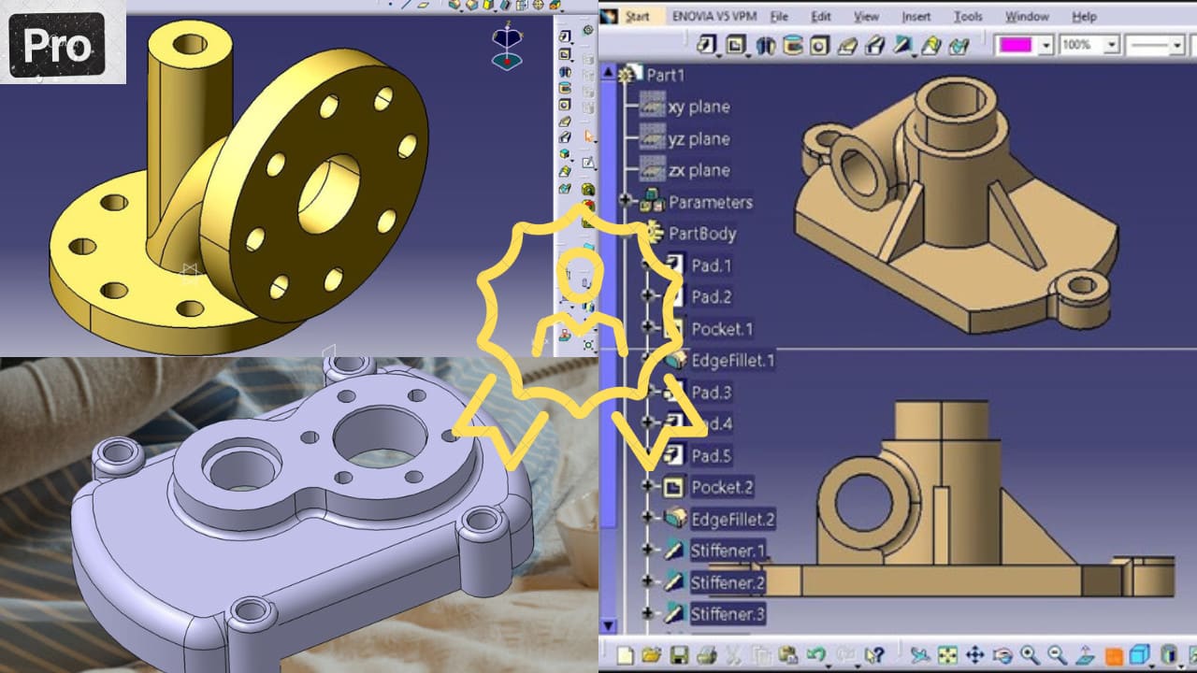This screenshot has height=673, width=1197.
Task: Zoom out with the magnifier minus icon
Action: pyautogui.click(x=1058, y=655)
